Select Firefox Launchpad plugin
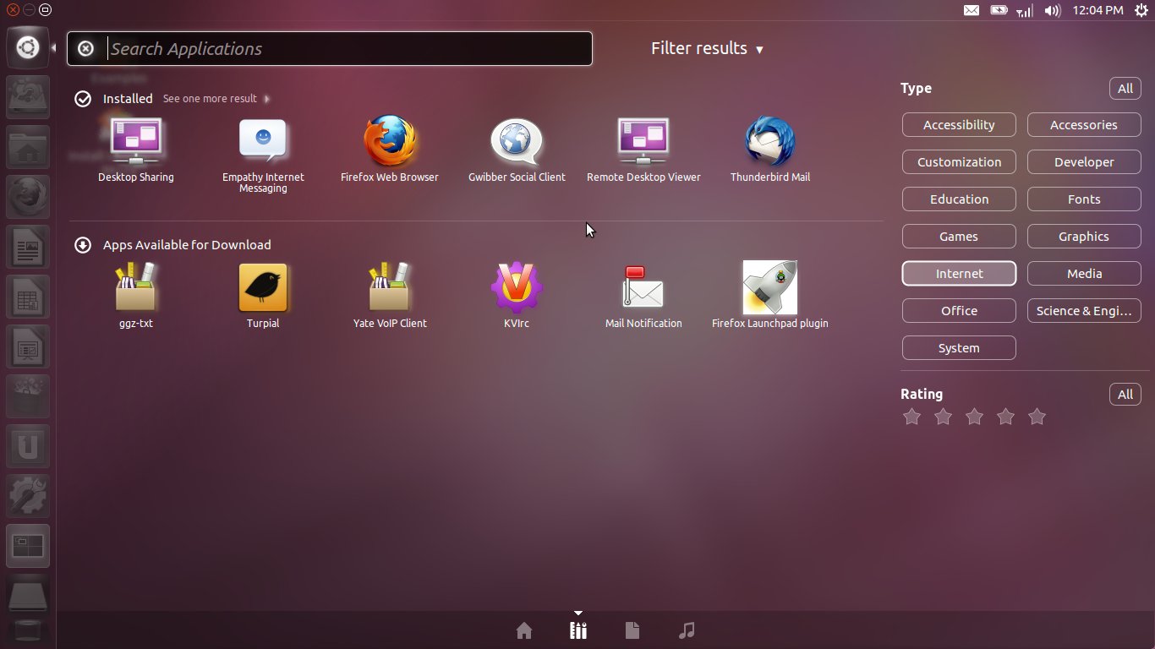1155x649 pixels. pyautogui.click(x=770, y=296)
